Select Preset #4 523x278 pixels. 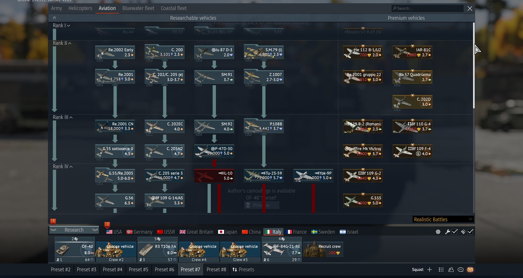pyautogui.click(x=112, y=269)
